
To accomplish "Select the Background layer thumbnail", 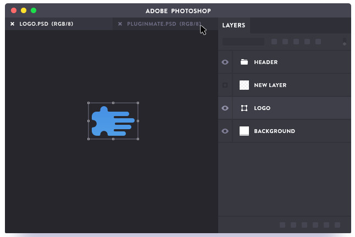I will pyautogui.click(x=244, y=131).
